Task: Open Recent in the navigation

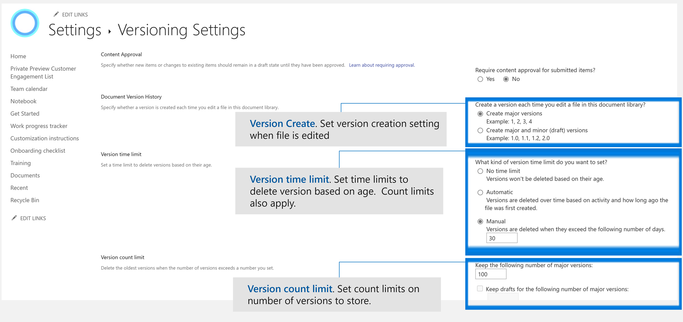Action: (x=19, y=188)
